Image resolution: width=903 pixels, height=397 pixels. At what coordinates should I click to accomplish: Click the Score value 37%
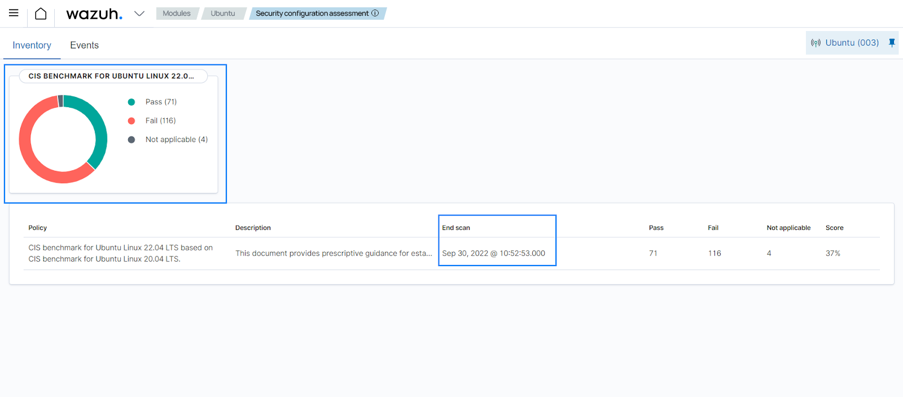[x=833, y=254]
